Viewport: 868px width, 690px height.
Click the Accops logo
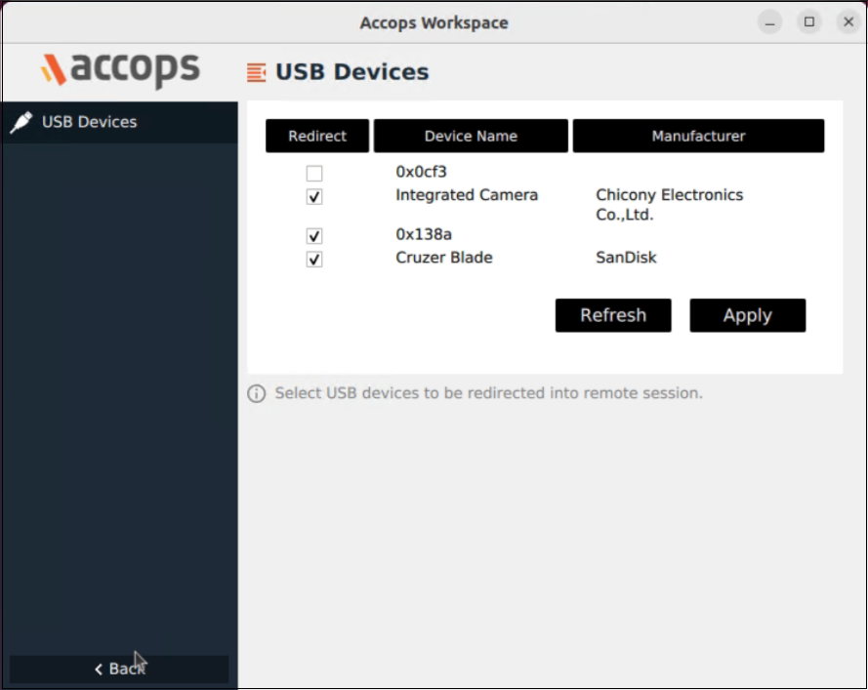tap(119, 69)
